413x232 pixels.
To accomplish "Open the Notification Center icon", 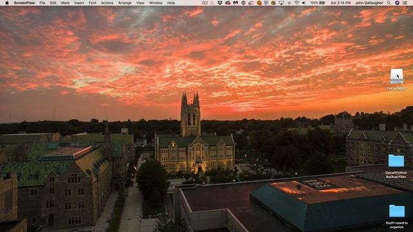I will click(x=405, y=3).
